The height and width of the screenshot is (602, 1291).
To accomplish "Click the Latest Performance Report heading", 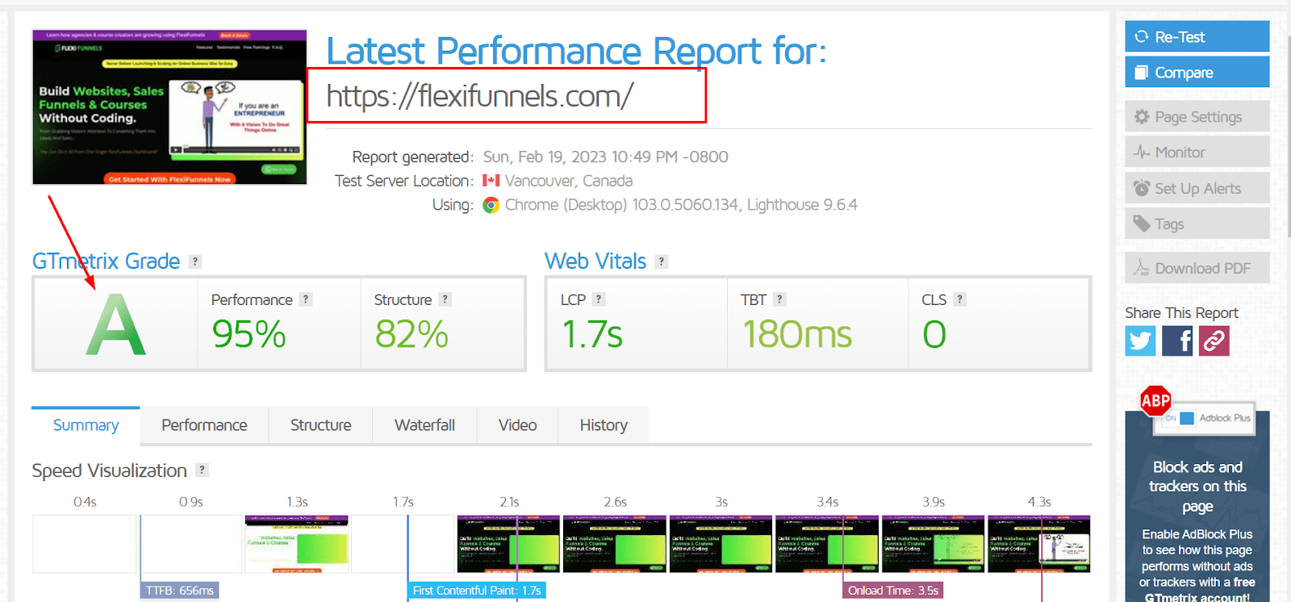I will pos(576,51).
